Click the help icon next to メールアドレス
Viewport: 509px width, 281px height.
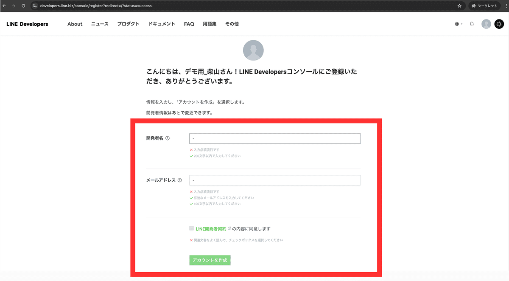(180, 180)
